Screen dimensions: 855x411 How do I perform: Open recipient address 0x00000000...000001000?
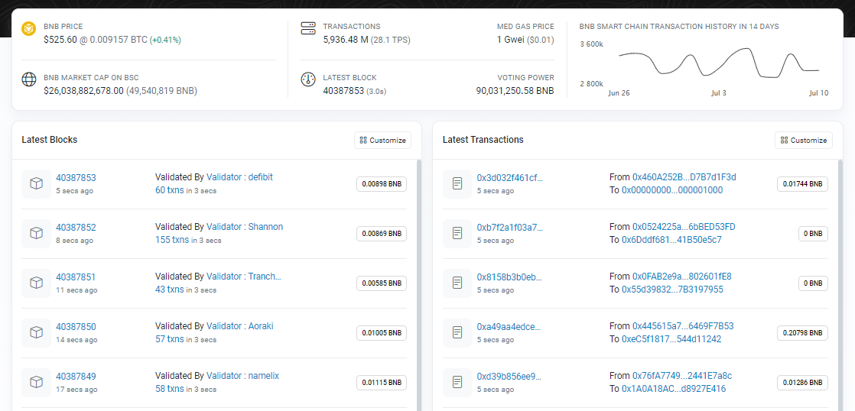coord(672,190)
